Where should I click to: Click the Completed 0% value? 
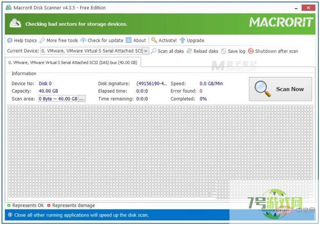tap(203, 99)
